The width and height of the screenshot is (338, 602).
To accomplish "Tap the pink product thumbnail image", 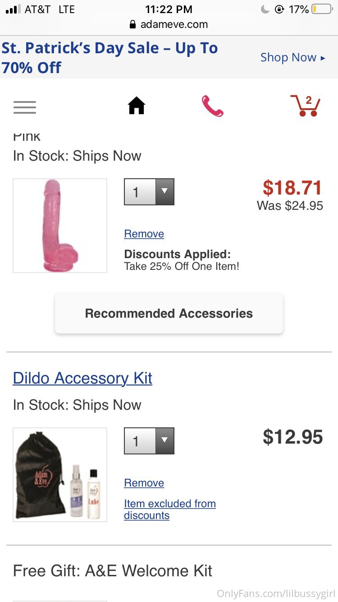I will (60, 226).
